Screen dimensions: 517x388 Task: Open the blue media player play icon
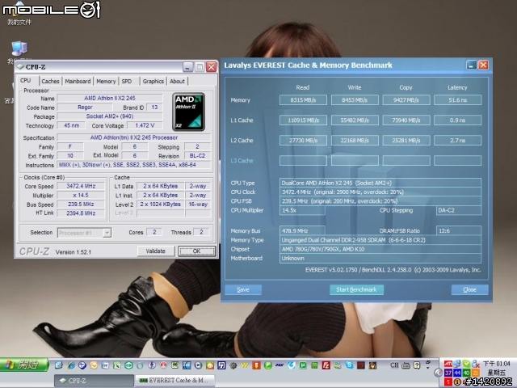(x=198, y=365)
